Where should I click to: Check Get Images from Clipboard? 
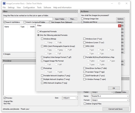50,22
